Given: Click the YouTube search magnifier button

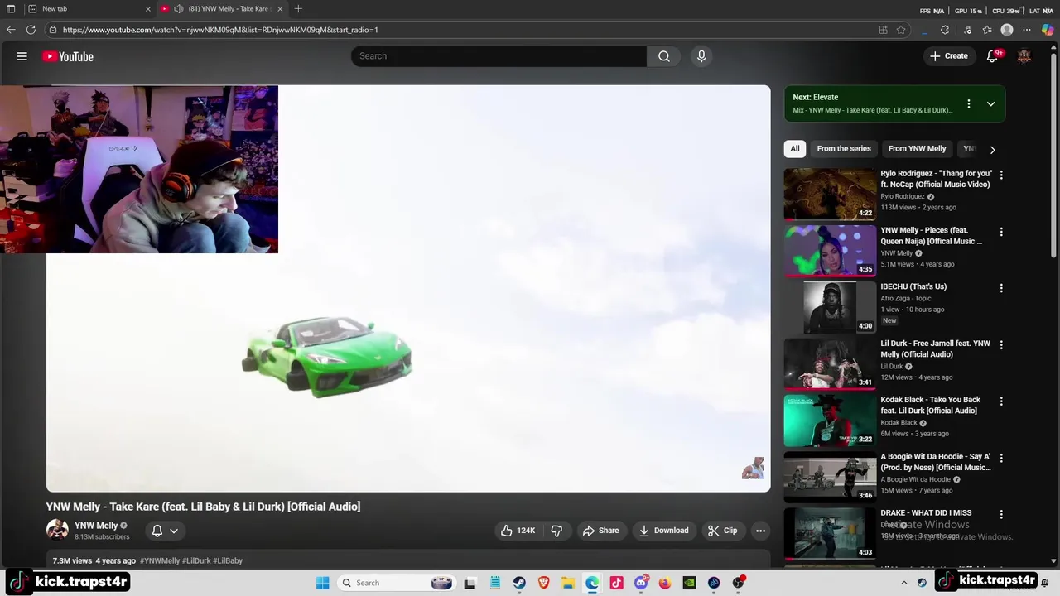Looking at the screenshot, I should pyautogui.click(x=664, y=56).
